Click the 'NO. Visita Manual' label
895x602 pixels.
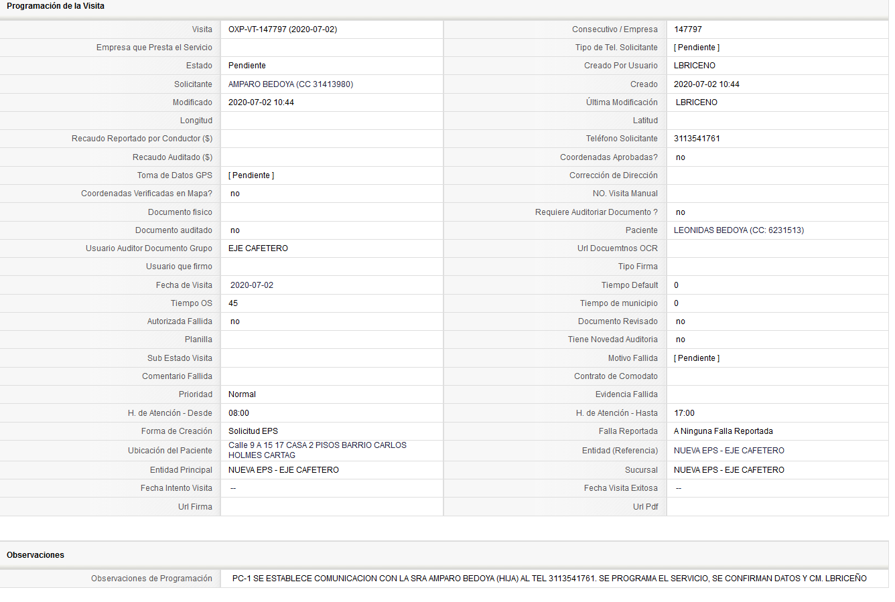point(625,194)
